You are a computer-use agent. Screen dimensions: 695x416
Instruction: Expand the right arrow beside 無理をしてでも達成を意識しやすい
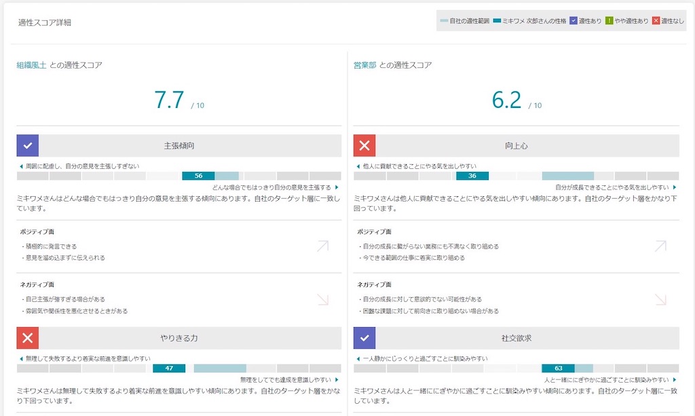[337, 381]
